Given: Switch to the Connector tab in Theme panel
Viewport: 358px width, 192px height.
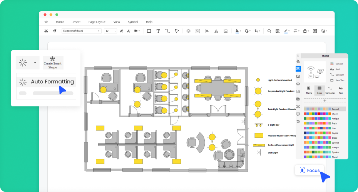Looking at the screenshot, I should pos(330,90).
